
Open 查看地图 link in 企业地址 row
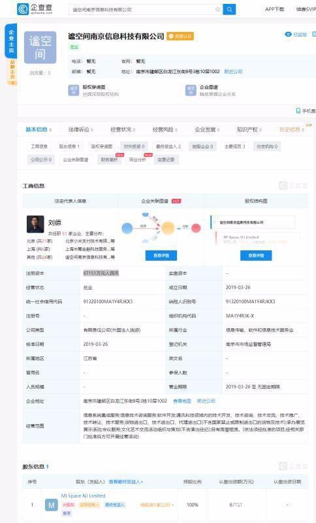[182, 401]
